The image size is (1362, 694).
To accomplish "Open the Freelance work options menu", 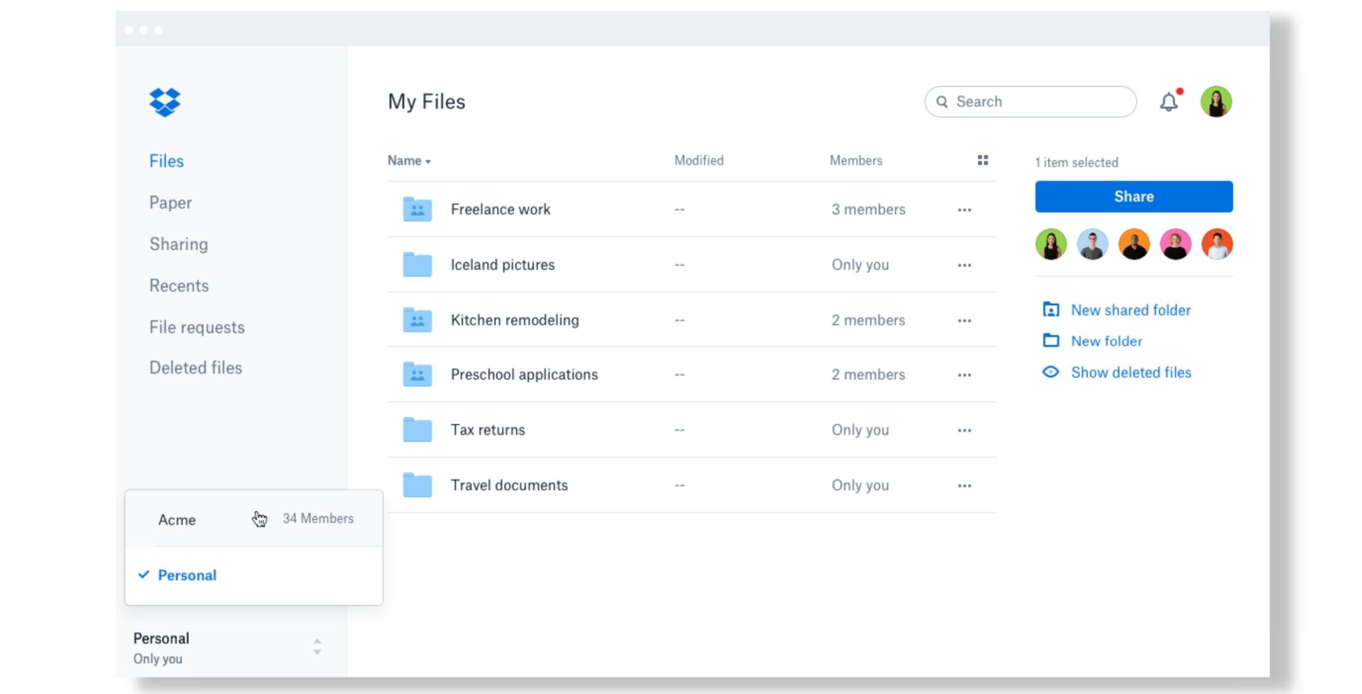I will tap(964, 210).
